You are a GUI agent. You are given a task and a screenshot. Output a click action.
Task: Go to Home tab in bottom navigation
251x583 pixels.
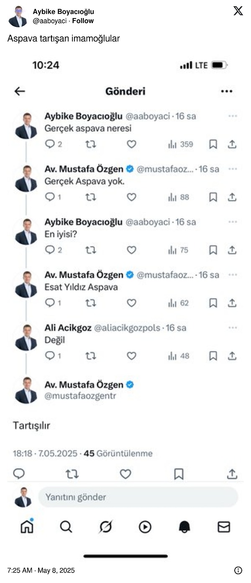coord(27,527)
